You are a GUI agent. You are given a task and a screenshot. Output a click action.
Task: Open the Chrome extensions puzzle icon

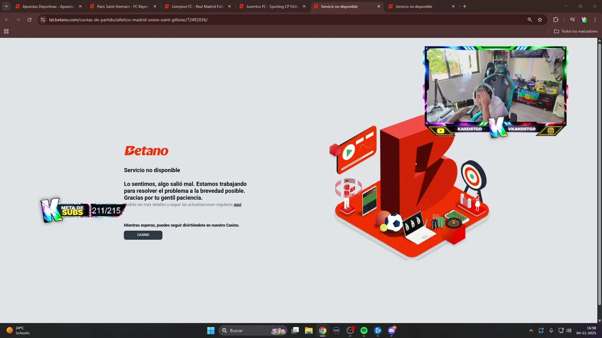pyautogui.click(x=556, y=20)
